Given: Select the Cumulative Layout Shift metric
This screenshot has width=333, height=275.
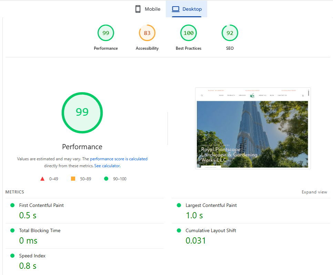Looking at the screenshot, I should [211, 230].
